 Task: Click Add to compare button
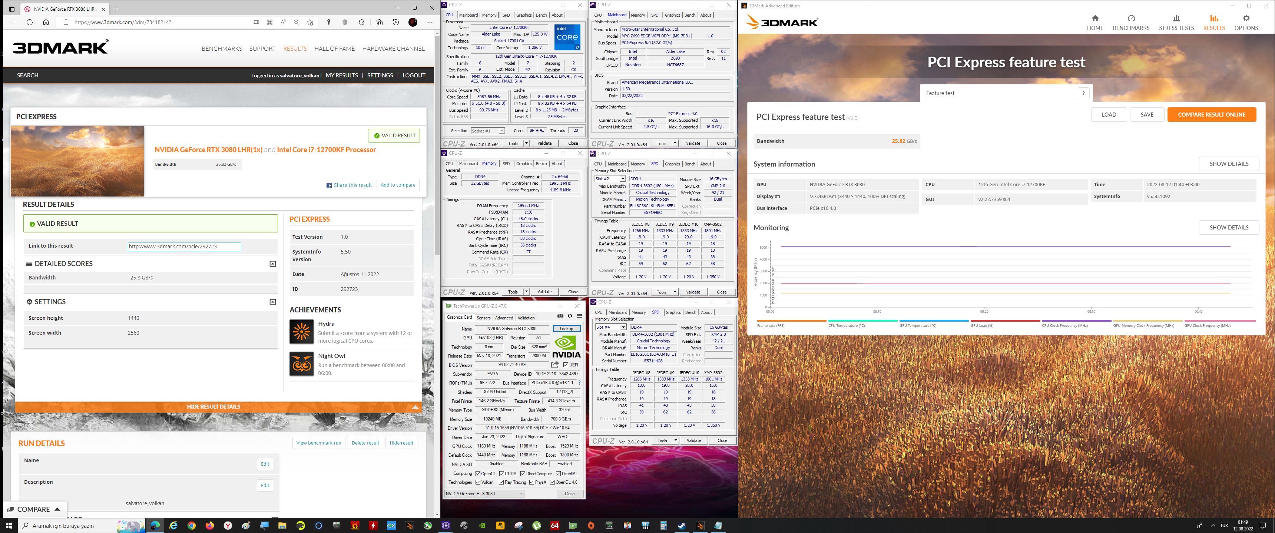[x=398, y=185]
